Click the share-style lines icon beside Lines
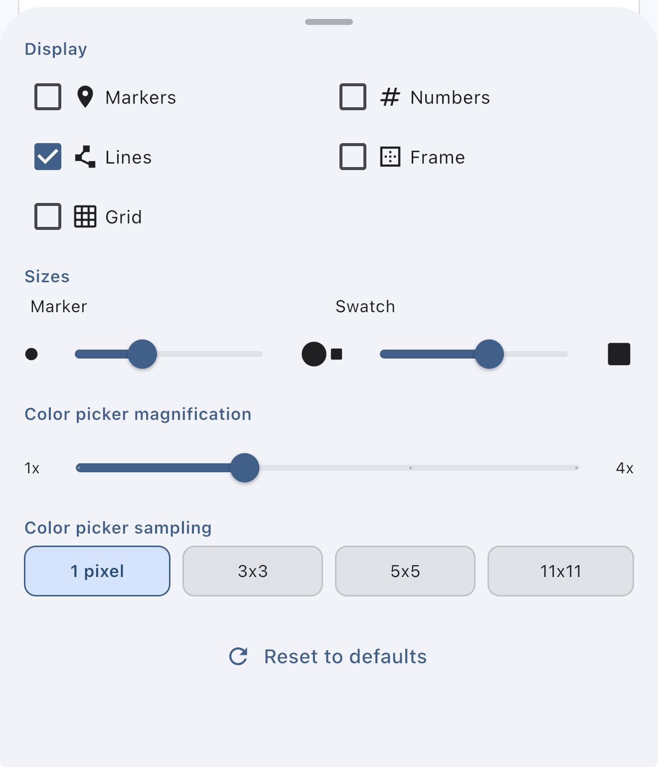658x767 pixels. coord(85,157)
